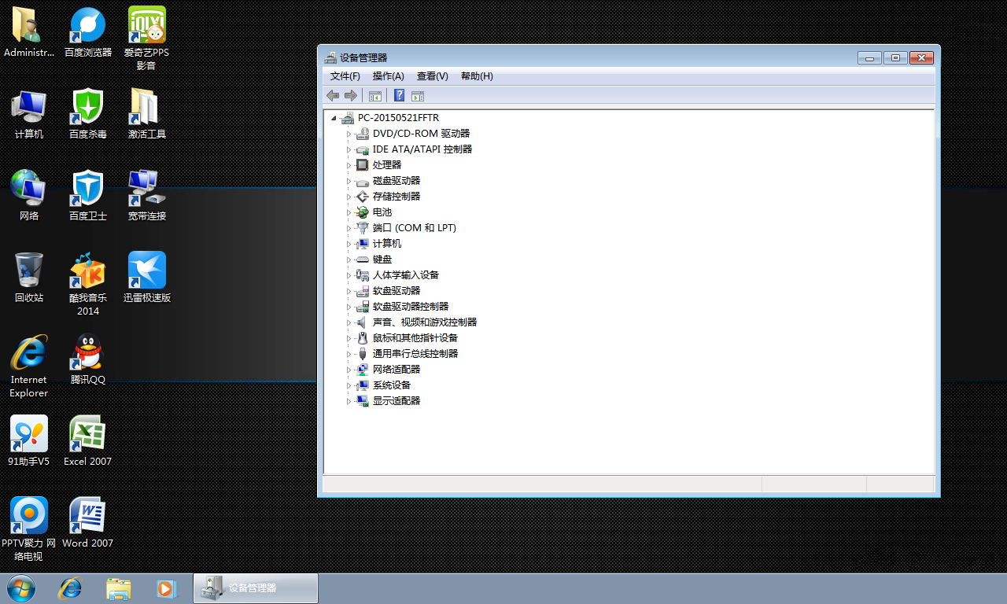Toggle the console tree pane visibility
This screenshot has height=604, width=1007.
click(375, 95)
